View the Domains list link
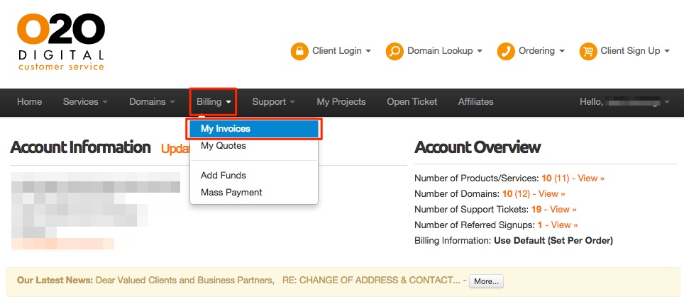 coord(552,193)
